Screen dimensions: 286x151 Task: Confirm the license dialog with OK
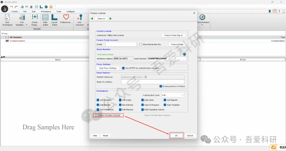[x=176, y=135]
